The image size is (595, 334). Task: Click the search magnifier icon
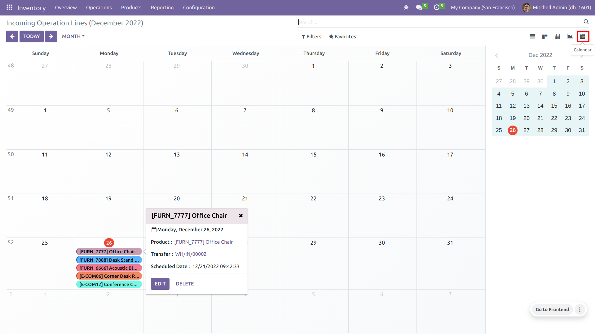coord(586,22)
